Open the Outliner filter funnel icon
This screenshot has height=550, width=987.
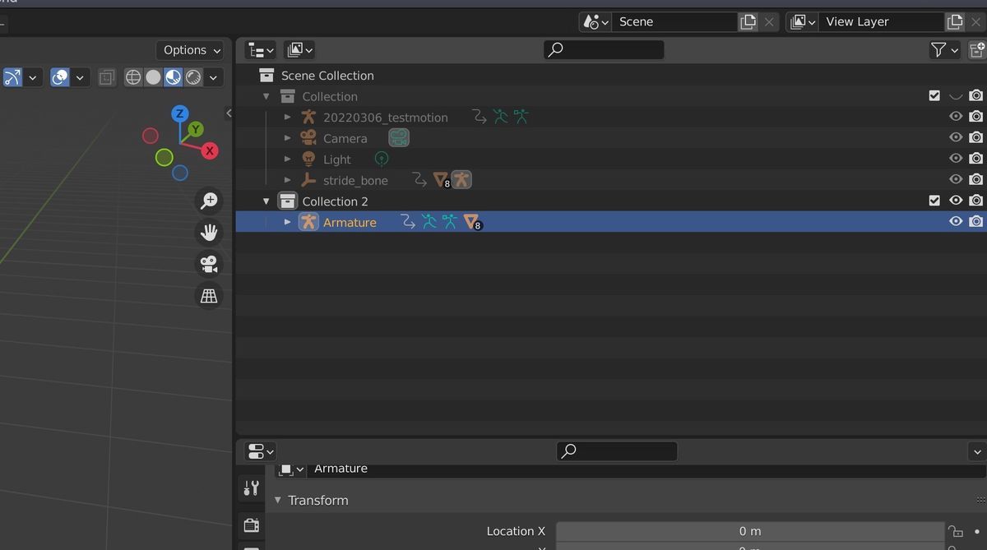[x=940, y=49]
